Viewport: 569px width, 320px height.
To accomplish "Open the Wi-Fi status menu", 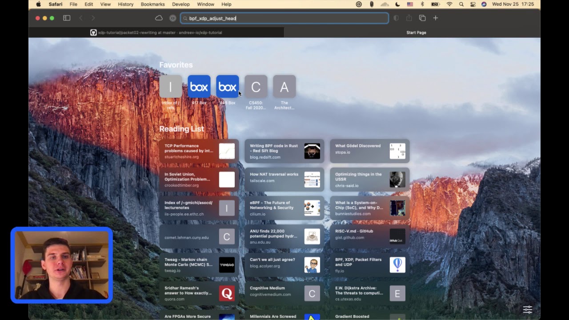I will 449,4.
